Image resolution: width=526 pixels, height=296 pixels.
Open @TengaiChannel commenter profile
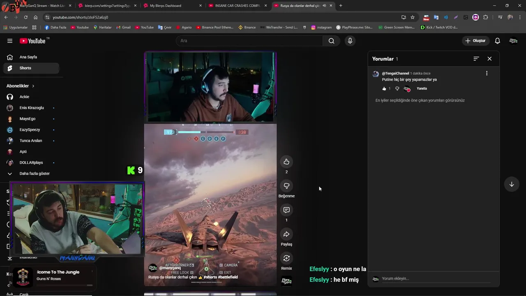395,73
